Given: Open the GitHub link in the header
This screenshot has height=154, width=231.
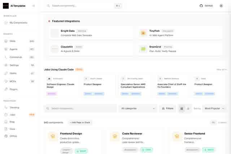Looking at the screenshot, I should click(x=206, y=6).
